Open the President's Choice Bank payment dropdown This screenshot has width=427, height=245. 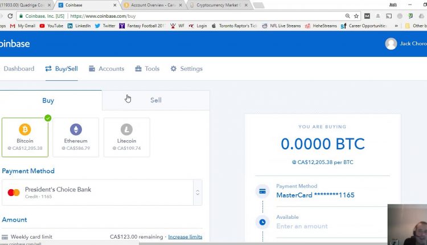tap(102, 193)
